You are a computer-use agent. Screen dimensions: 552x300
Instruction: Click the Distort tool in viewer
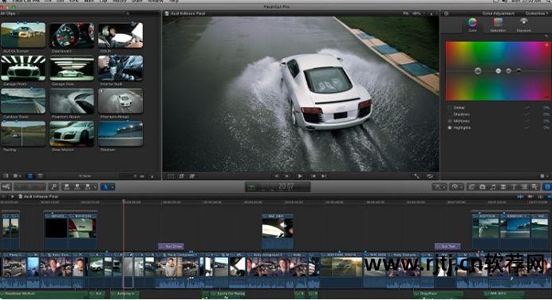point(192,176)
